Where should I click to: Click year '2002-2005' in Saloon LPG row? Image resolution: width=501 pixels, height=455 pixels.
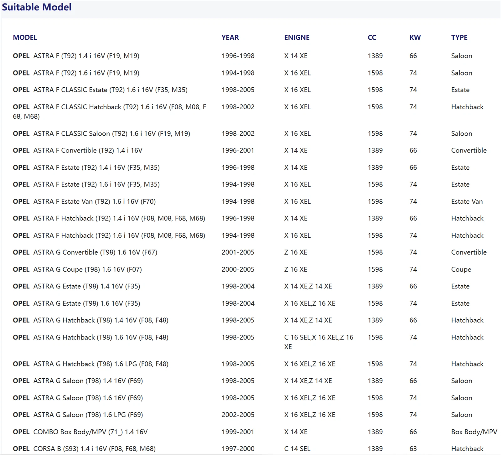238,415
